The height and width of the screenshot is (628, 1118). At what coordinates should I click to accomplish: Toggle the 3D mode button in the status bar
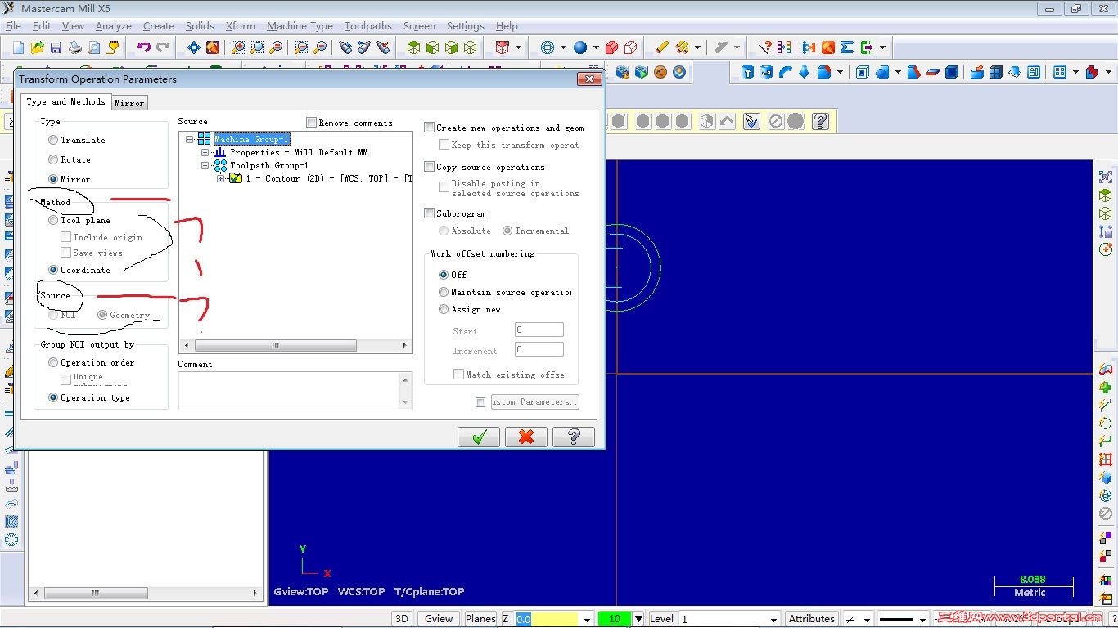click(x=401, y=619)
